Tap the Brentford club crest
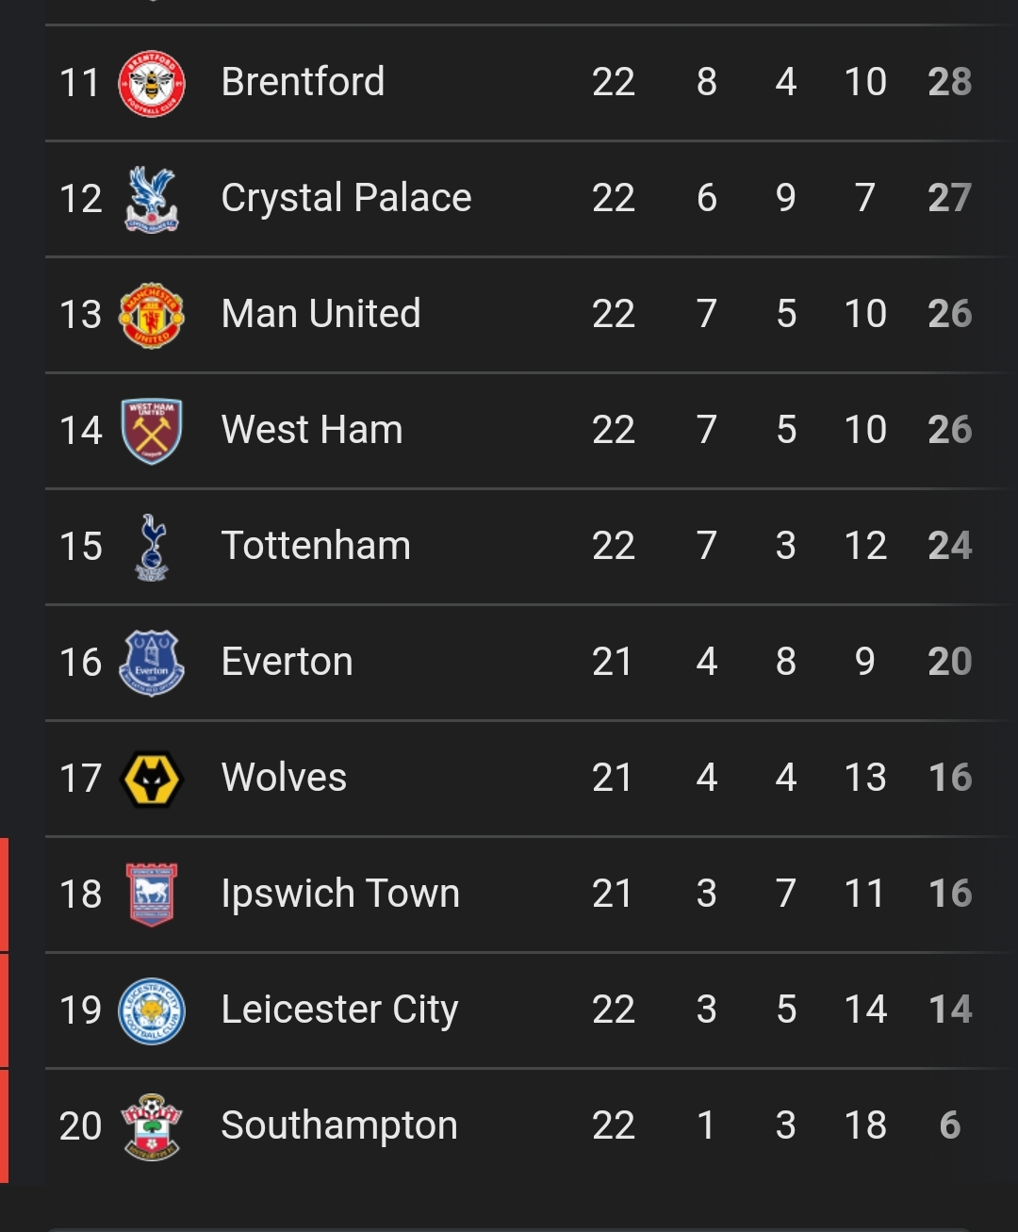The width and height of the screenshot is (1018, 1232). pyautogui.click(x=152, y=83)
